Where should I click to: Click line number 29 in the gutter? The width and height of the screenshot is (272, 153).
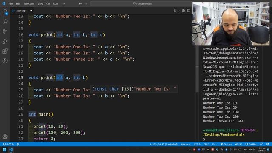click(21, 114)
